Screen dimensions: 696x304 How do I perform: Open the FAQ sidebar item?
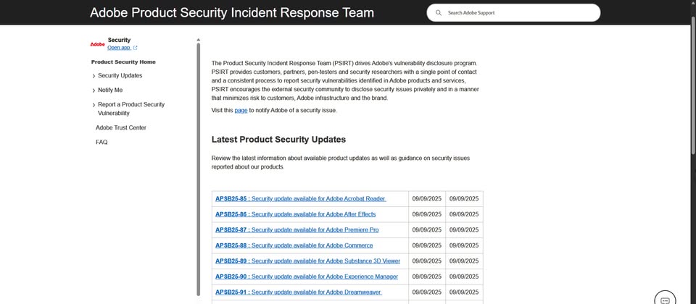[x=101, y=142]
